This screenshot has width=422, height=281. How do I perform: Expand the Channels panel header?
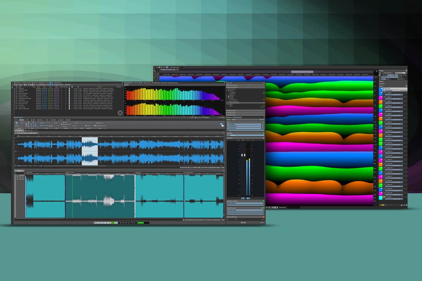pos(392,84)
